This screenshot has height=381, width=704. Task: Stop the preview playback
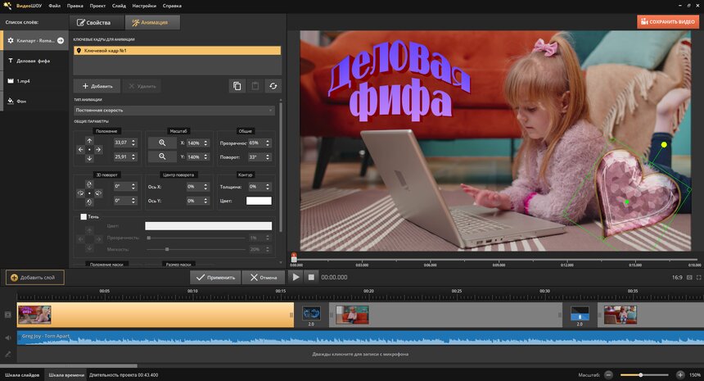(x=311, y=277)
